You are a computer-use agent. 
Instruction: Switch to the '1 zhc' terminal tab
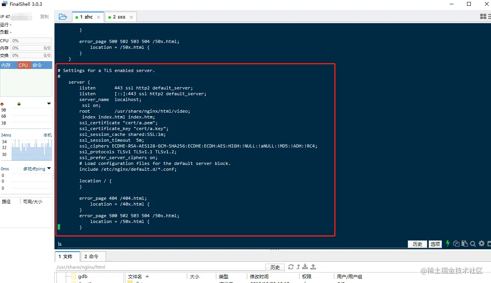(x=86, y=17)
